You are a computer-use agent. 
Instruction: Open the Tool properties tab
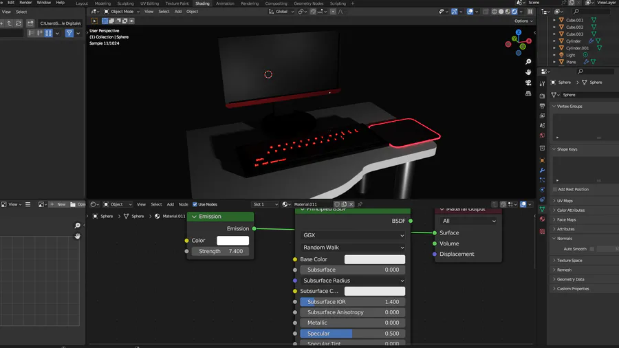542,84
